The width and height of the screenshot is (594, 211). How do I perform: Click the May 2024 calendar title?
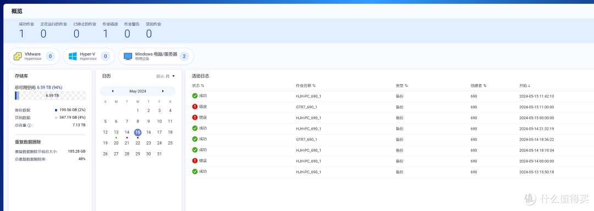[x=137, y=91]
